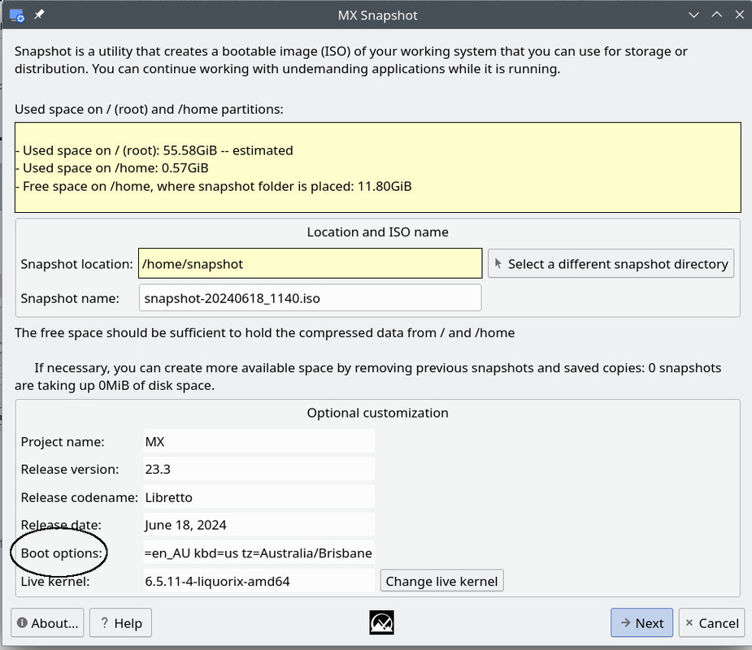Image resolution: width=752 pixels, height=650 pixels.
Task: Click the free space on /home line
Action: click(x=214, y=186)
